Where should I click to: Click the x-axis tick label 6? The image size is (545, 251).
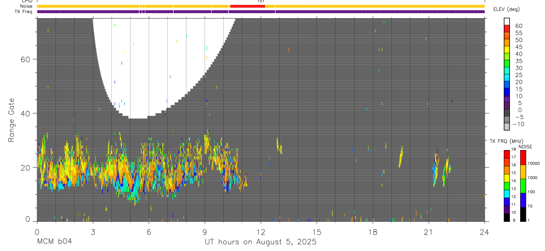(x=149, y=232)
